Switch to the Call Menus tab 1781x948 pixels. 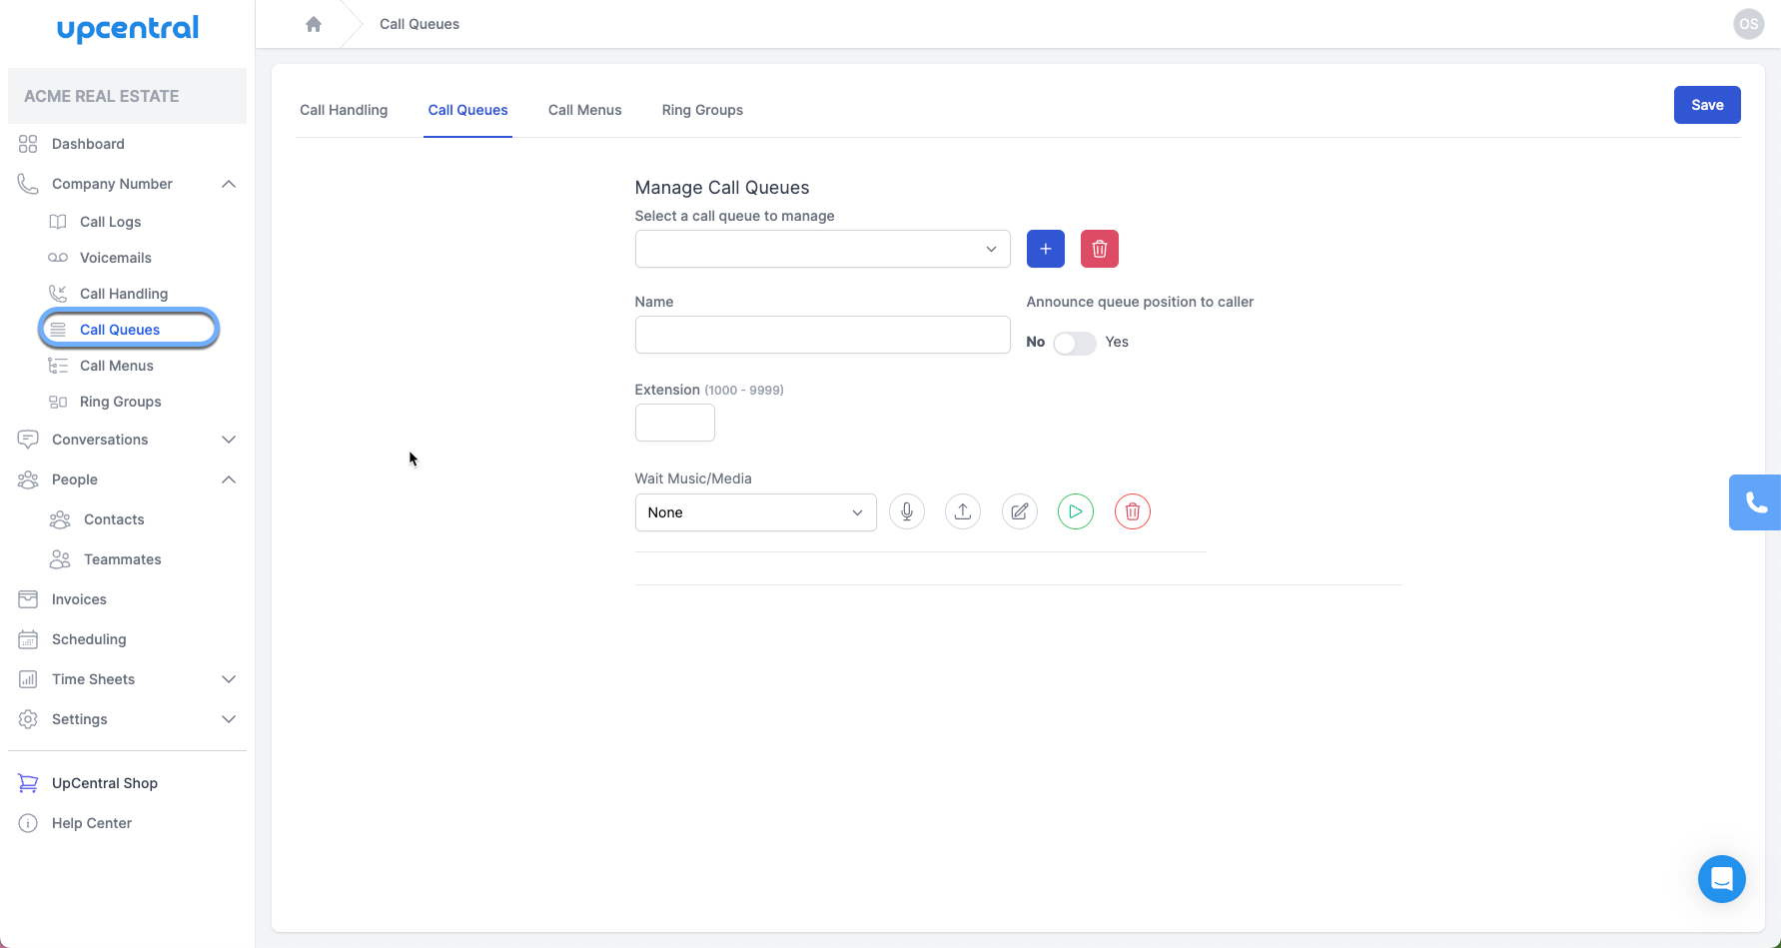coord(584,110)
